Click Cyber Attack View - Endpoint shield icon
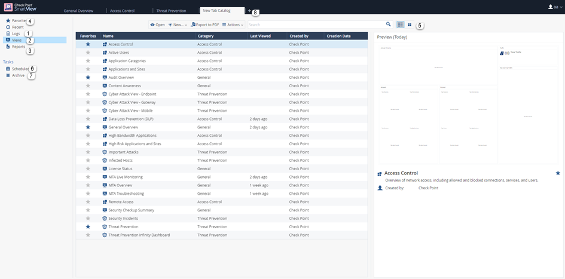 point(105,94)
